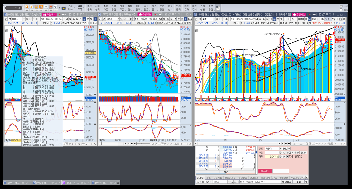Expand the 해외주식 dropdown in top menu

84,8
